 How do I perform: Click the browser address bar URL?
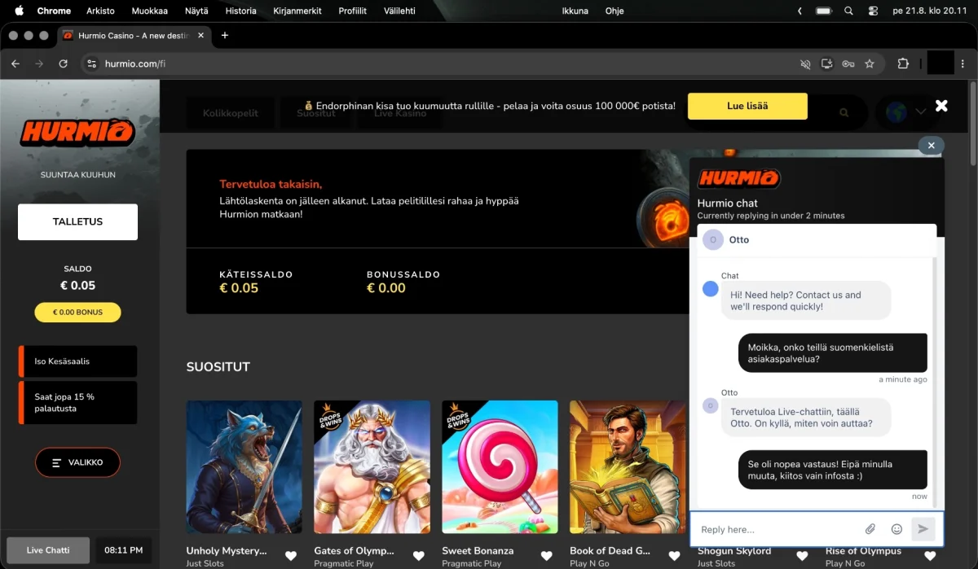click(x=135, y=63)
